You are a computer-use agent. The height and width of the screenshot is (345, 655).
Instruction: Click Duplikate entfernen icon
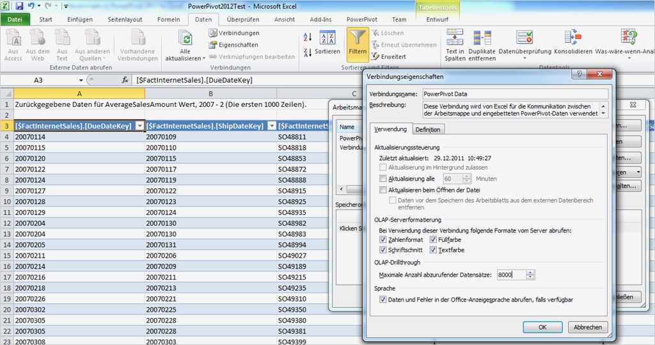(482, 38)
